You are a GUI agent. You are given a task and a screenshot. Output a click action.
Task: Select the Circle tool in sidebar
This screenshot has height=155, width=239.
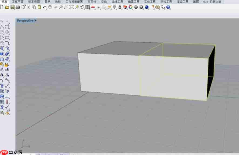point(2,32)
